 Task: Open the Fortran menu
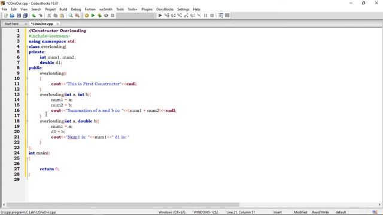pyautogui.click(x=90, y=10)
